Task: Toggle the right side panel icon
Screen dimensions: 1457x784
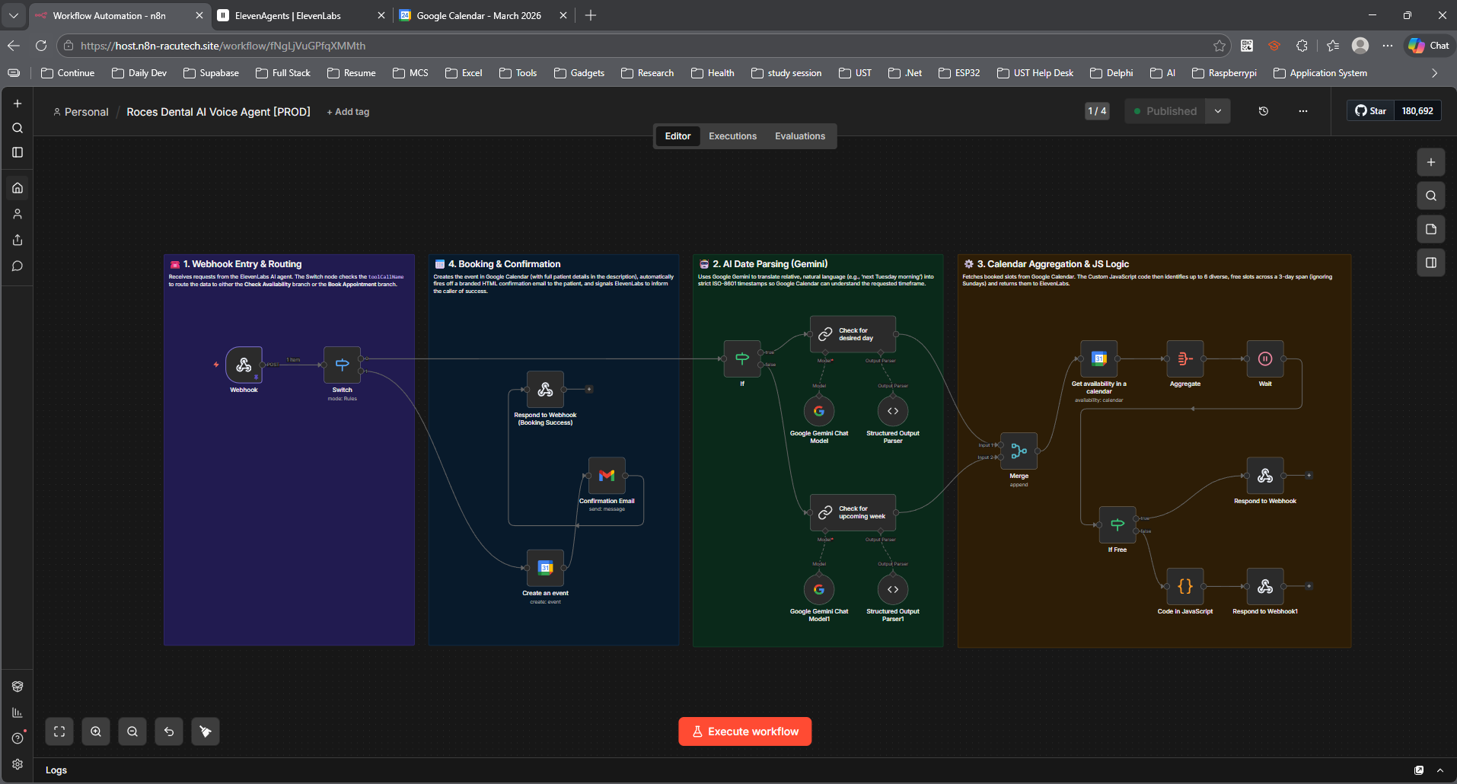Action: (1431, 263)
